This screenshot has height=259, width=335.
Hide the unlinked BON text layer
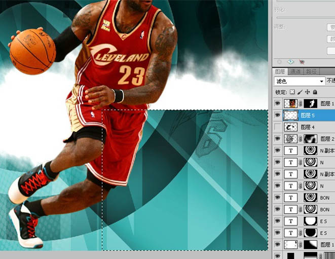pyautogui.click(x=277, y=198)
